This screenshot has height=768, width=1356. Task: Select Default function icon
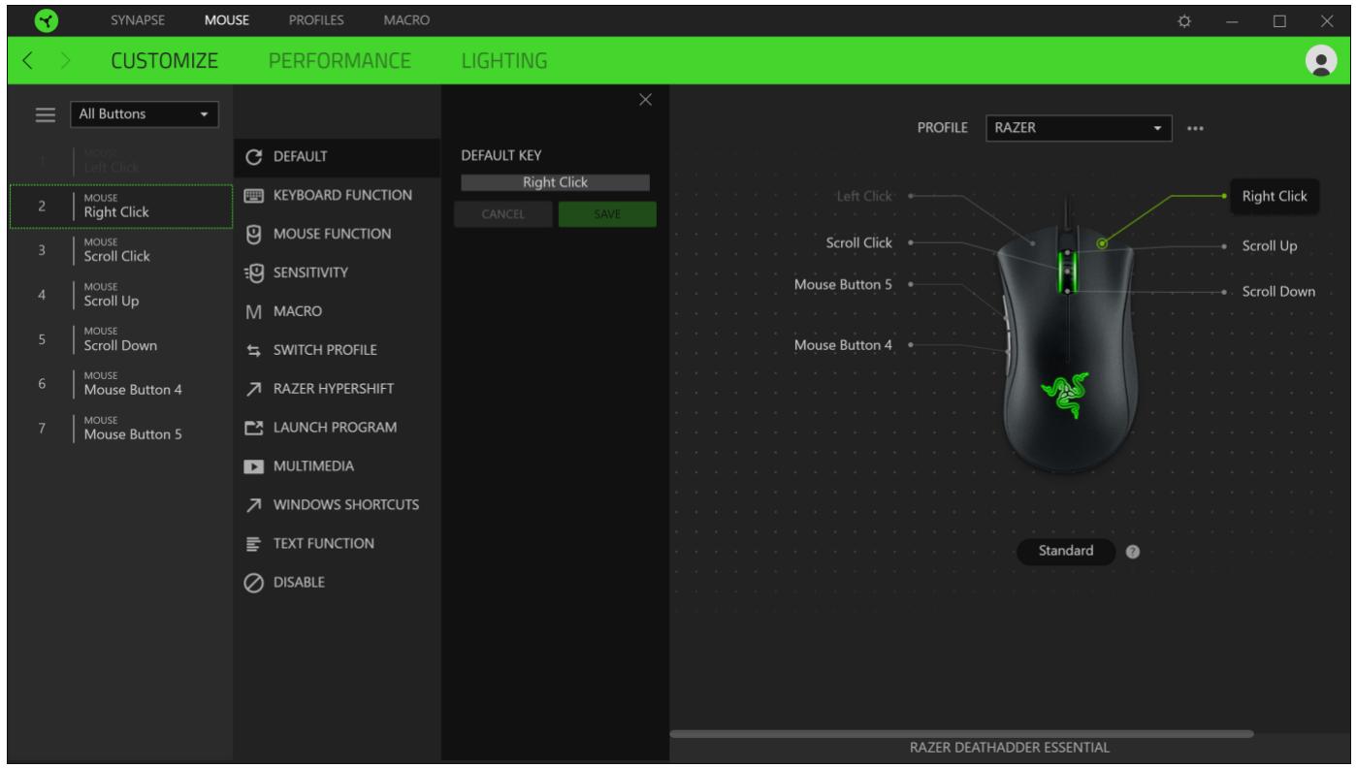click(x=255, y=156)
